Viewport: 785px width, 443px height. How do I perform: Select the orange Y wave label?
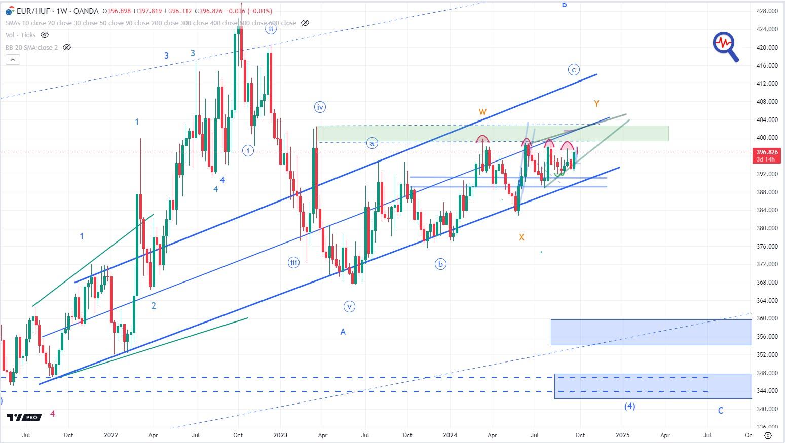[x=596, y=104]
